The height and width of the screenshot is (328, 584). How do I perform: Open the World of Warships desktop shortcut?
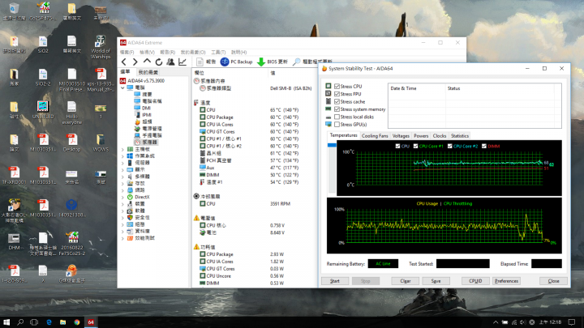101,41
